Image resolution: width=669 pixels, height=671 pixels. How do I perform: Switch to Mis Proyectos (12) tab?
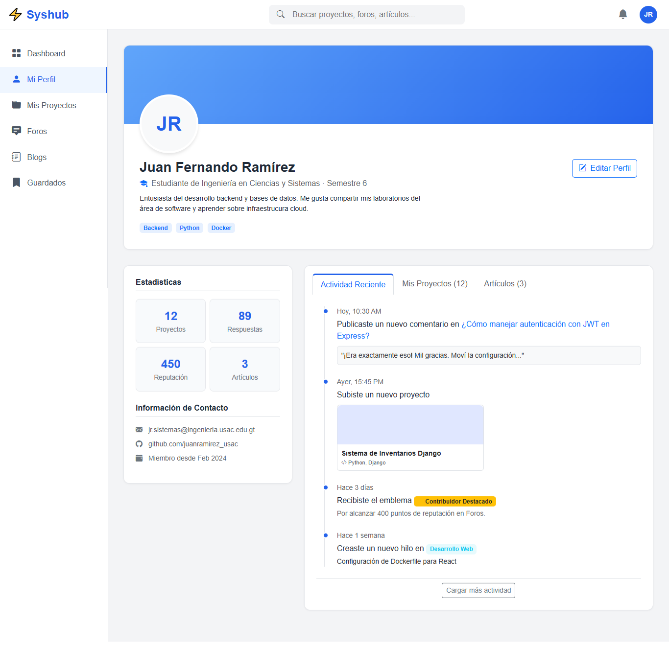click(434, 284)
